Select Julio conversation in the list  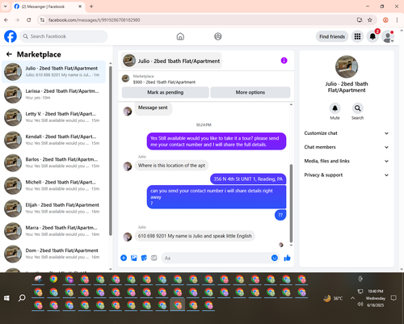click(53, 72)
